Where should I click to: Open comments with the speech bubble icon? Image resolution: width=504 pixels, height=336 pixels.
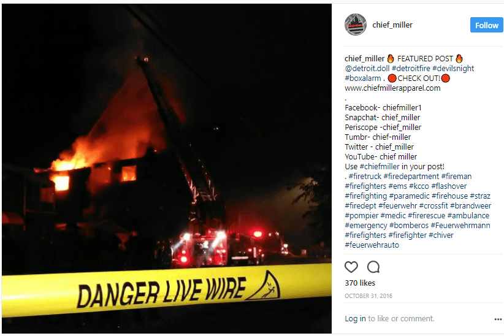coord(373,267)
